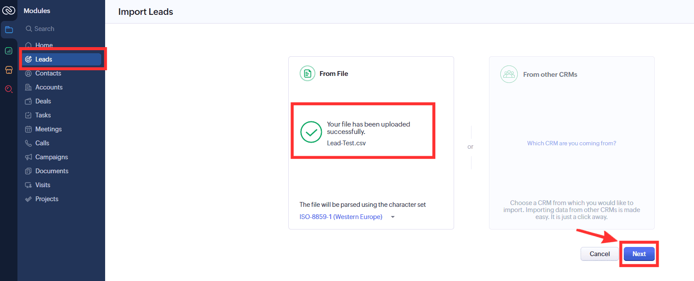Viewport: 694px width, 281px height.
Task: Open the Accounts module
Action: 49,87
